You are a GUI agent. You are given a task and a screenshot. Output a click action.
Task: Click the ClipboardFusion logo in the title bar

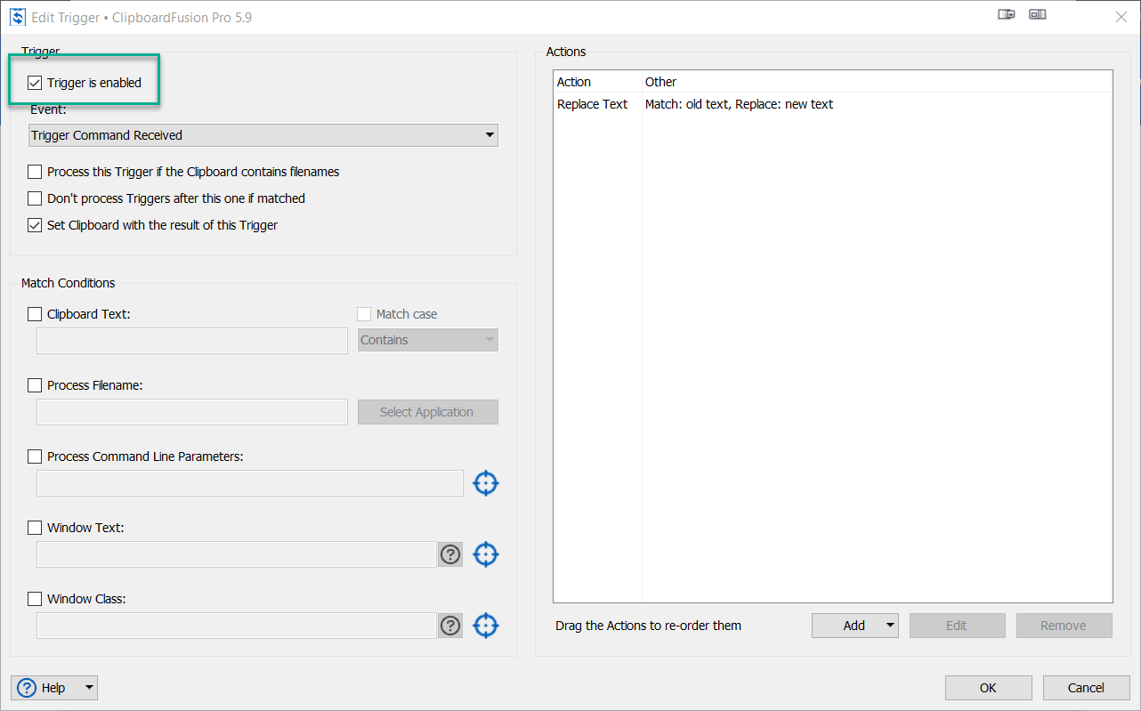coord(17,16)
